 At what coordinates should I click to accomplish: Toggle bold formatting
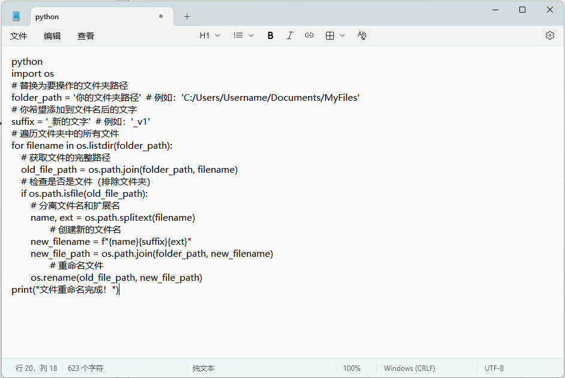pyautogui.click(x=270, y=35)
